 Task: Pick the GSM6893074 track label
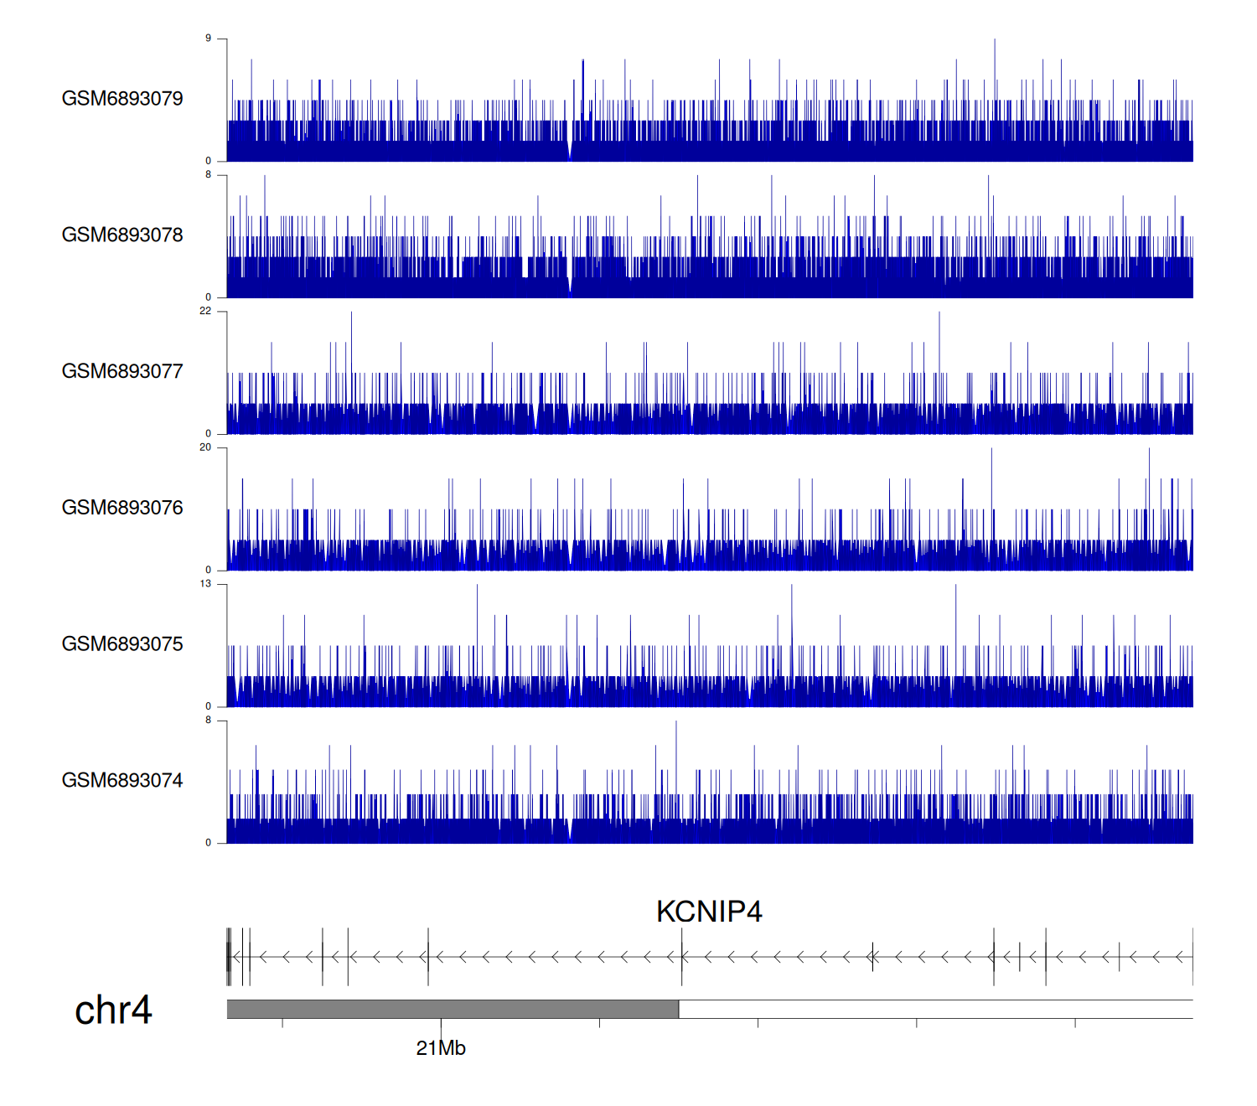click(x=122, y=781)
